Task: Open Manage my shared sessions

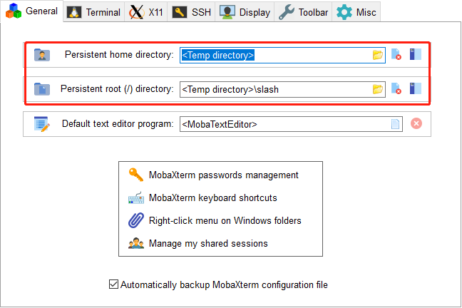Action: tap(198, 243)
